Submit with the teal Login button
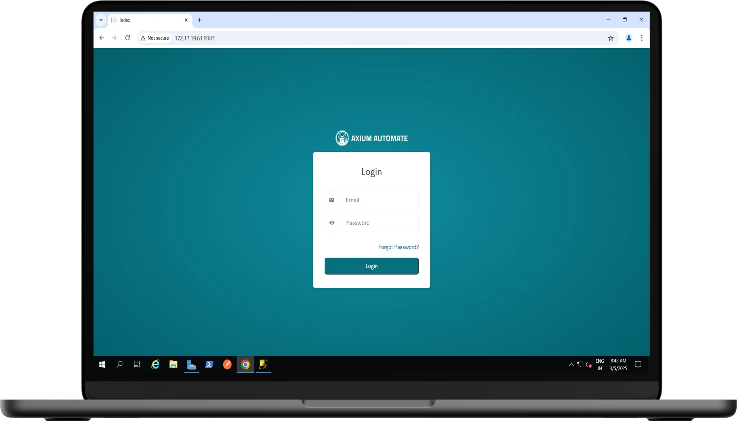737x421 pixels. [x=371, y=266]
